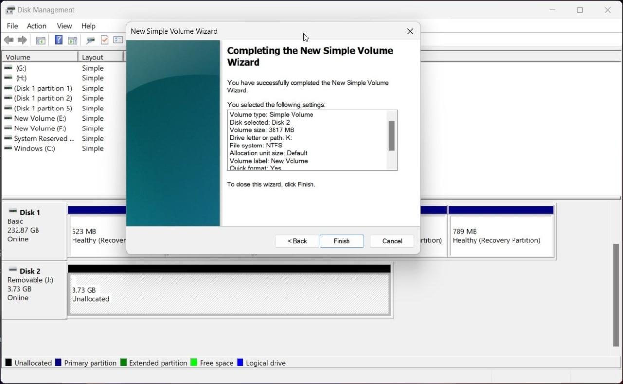Screen dimensions: 623x384
Task: Open the View menu
Action: pyautogui.click(x=64, y=26)
